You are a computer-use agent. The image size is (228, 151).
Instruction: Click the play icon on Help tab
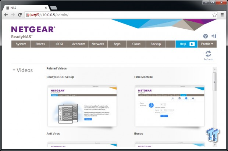coord(192,44)
